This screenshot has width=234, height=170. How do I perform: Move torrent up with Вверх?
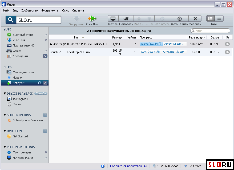(x=139, y=19)
